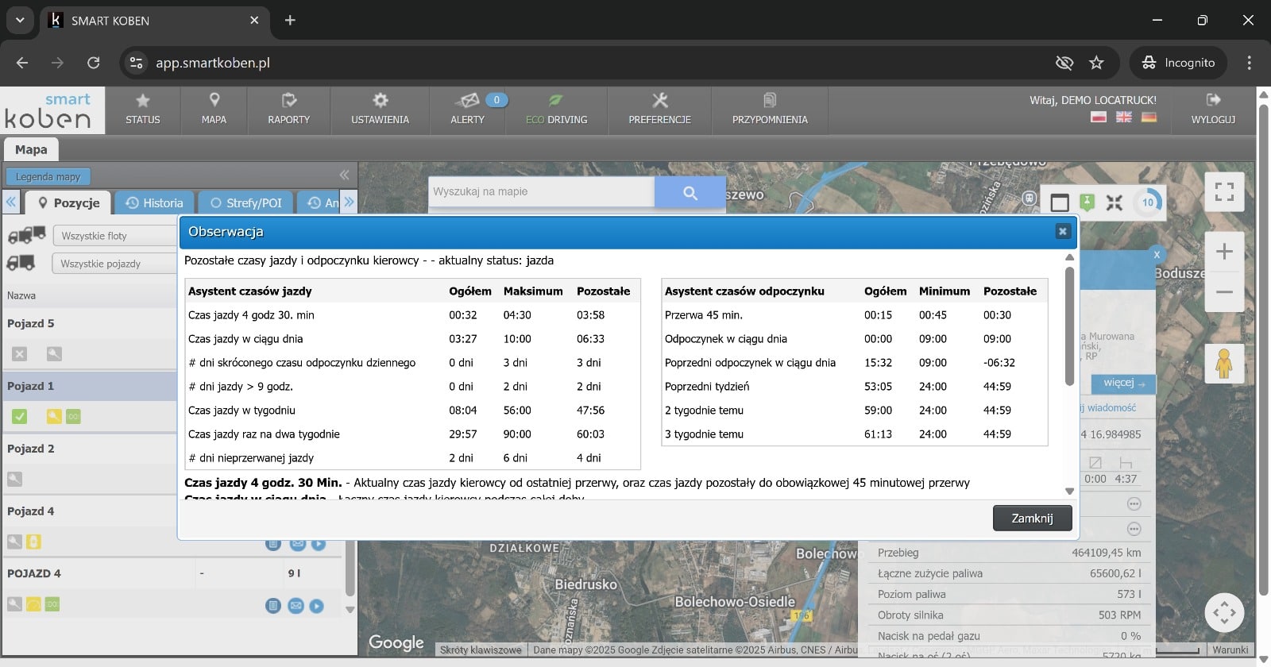The width and height of the screenshot is (1271, 667).
Task: Click the Legenda mapy button
Action: (x=48, y=176)
